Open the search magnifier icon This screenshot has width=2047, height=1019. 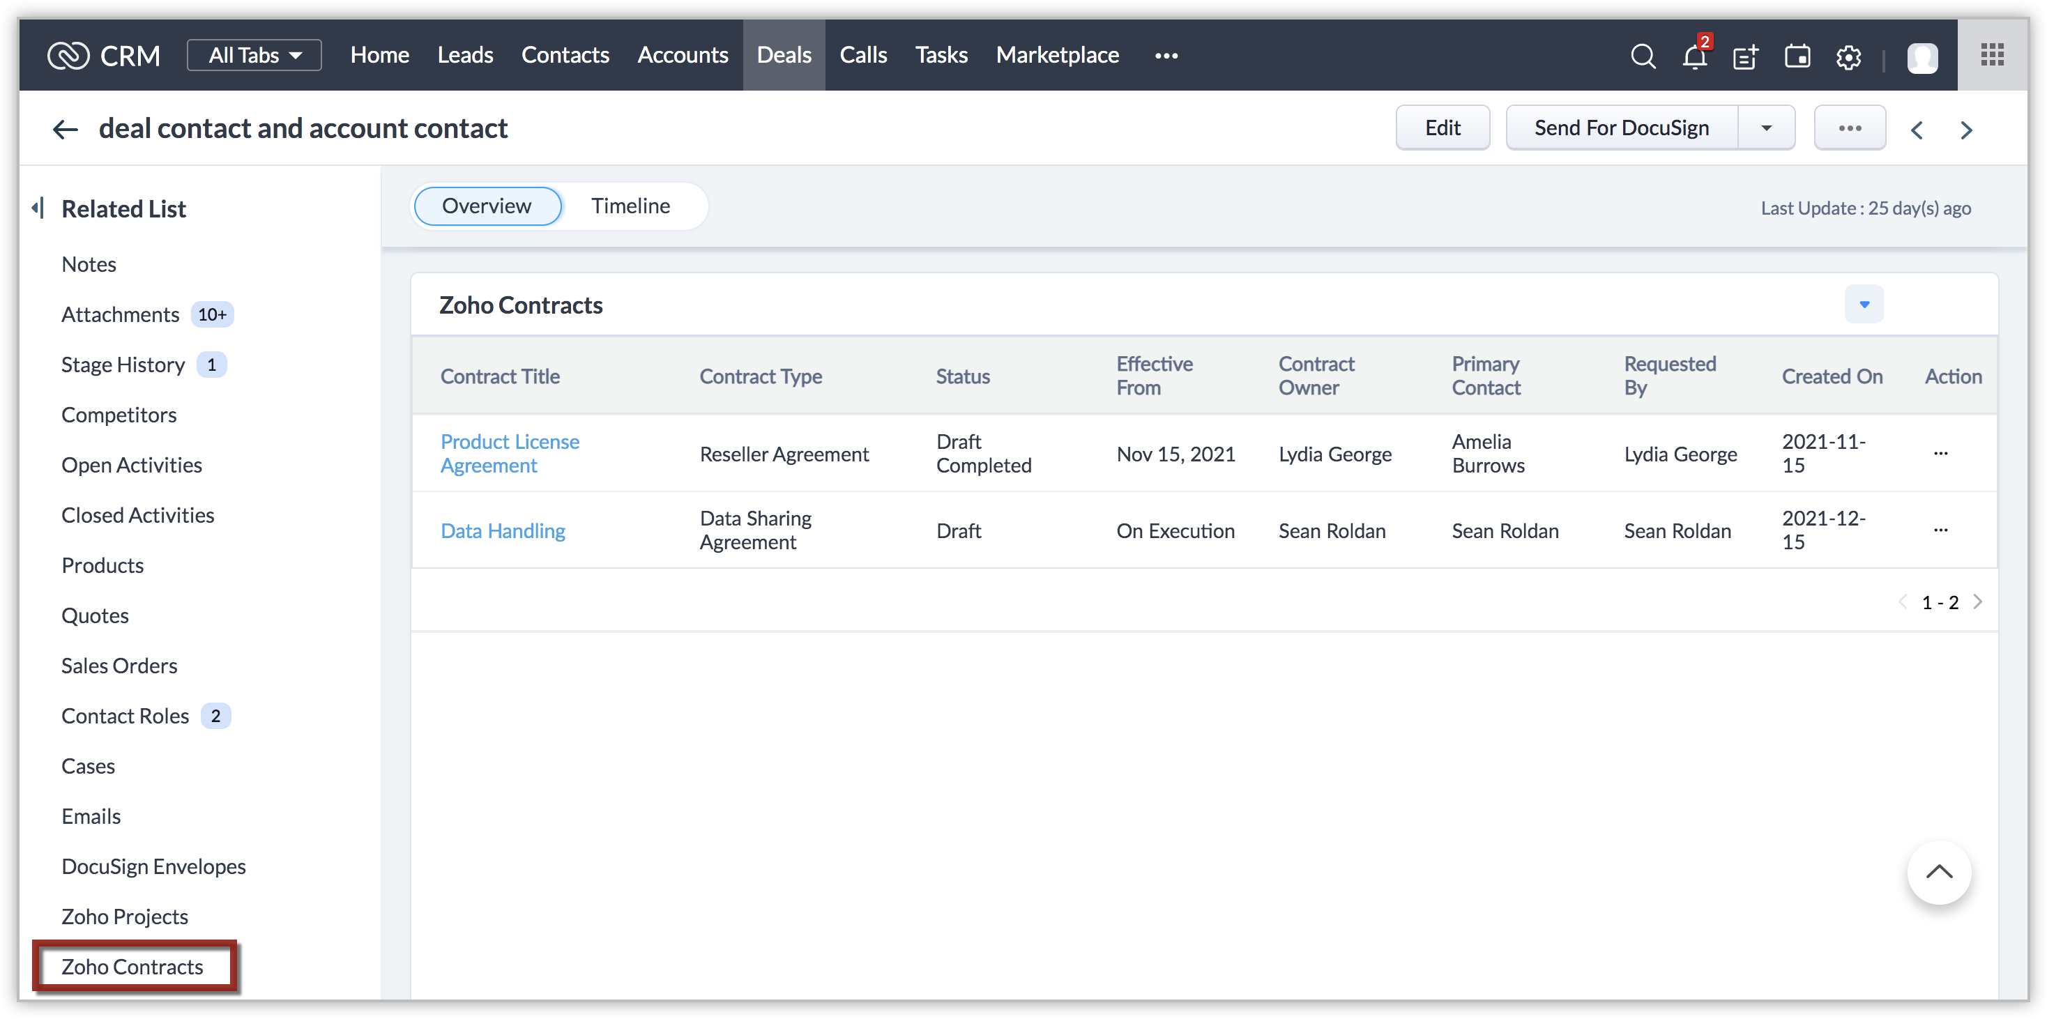[x=1643, y=56]
